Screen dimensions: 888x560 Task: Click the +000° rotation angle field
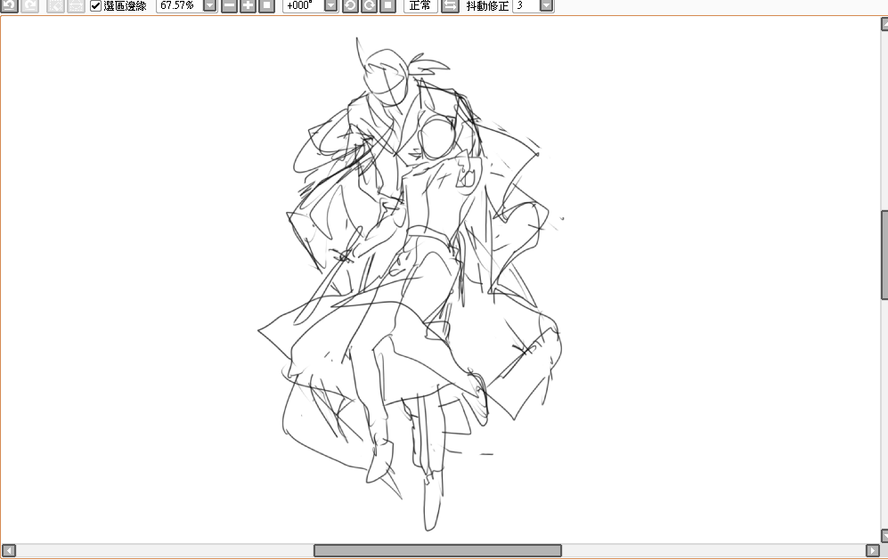[303, 5]
